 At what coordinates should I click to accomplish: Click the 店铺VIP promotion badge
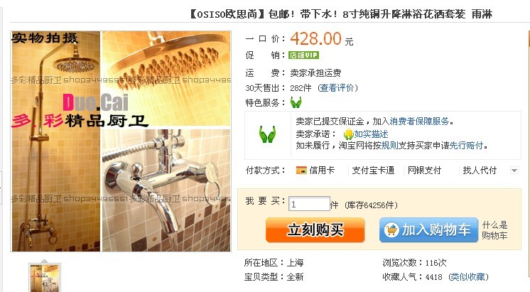tap(303, 55)
